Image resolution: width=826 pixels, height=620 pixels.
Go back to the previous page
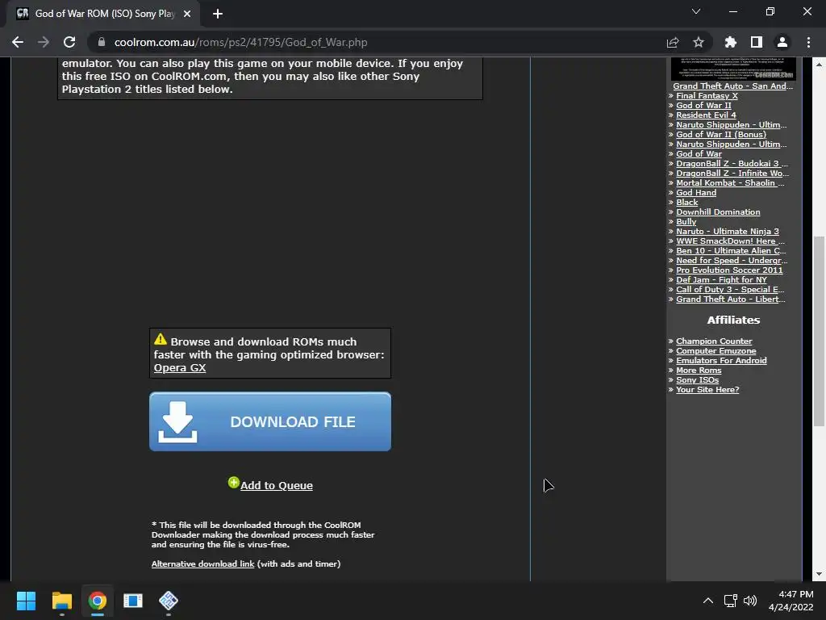(18, 42)
